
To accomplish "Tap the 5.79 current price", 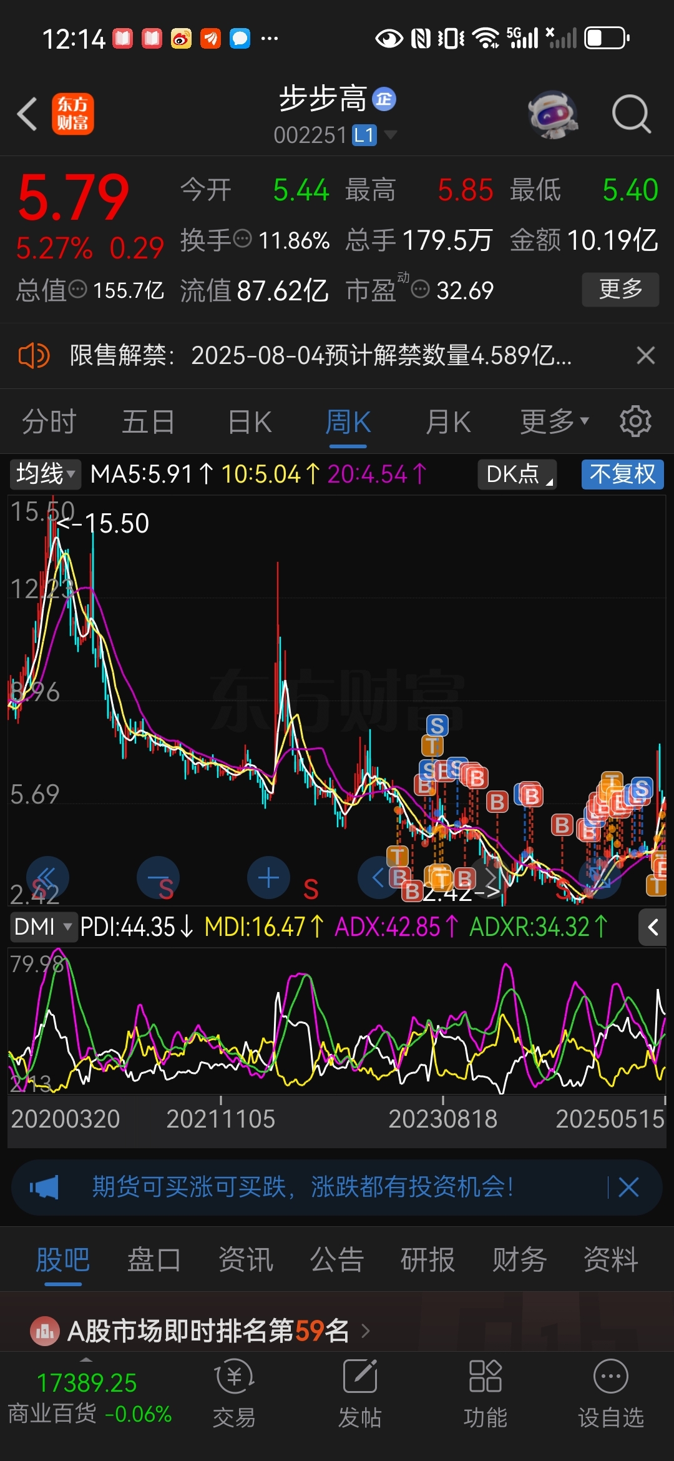I will [73, 198].
